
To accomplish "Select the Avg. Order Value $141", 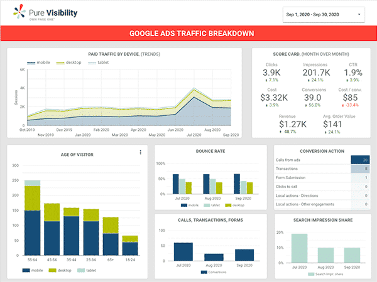I will [332, 124].
